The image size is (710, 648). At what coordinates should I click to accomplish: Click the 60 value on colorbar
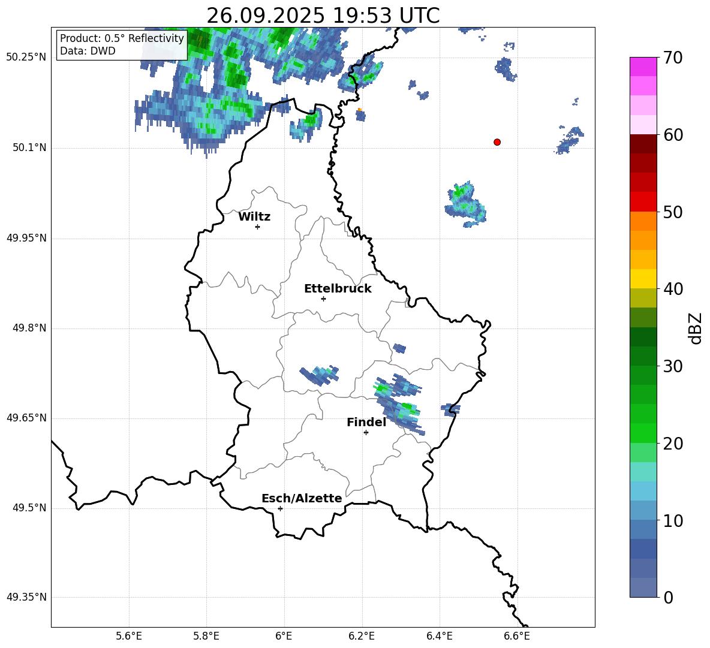(673, 135)
